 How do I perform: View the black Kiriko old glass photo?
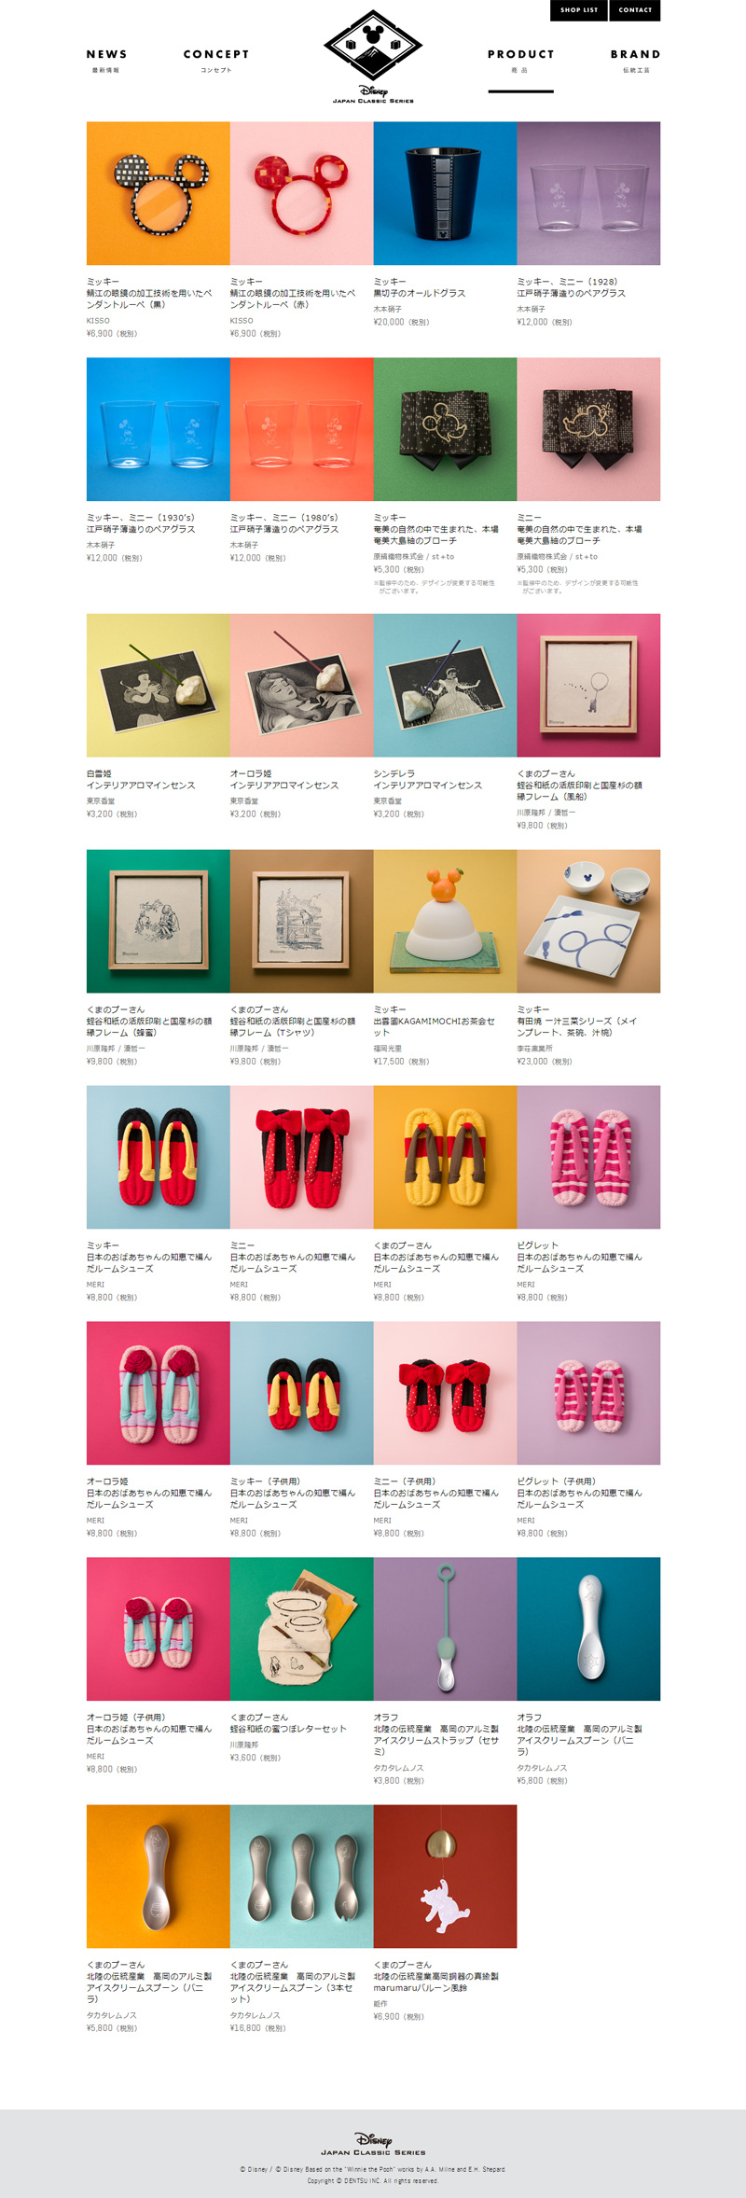446,193
